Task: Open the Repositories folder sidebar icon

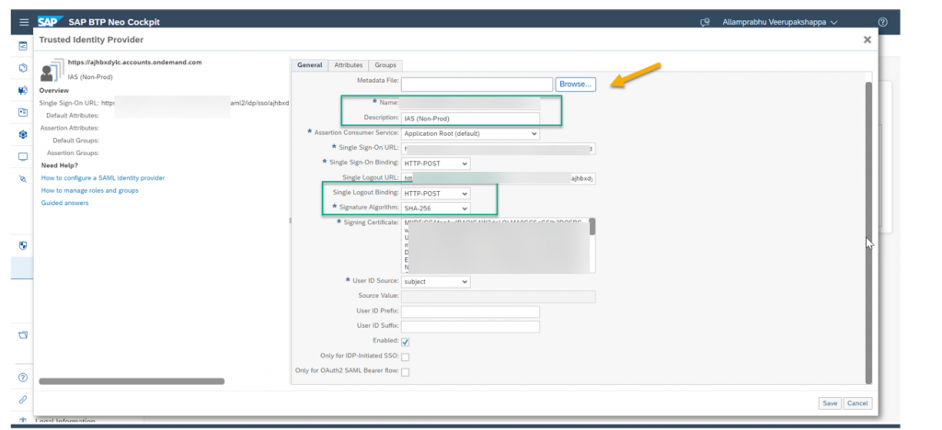Action: point(23,334)
